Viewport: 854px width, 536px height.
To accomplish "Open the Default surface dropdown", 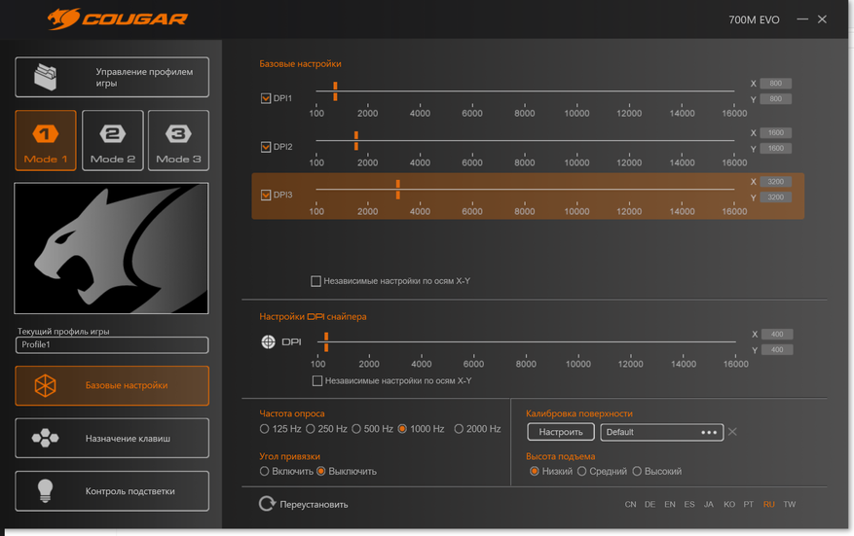I will coord(662,432).
